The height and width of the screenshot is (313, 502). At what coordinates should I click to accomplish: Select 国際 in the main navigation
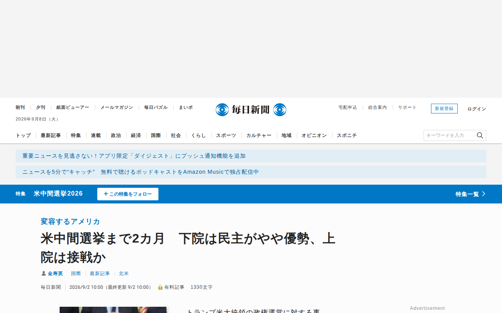click(x=156, y=135)
